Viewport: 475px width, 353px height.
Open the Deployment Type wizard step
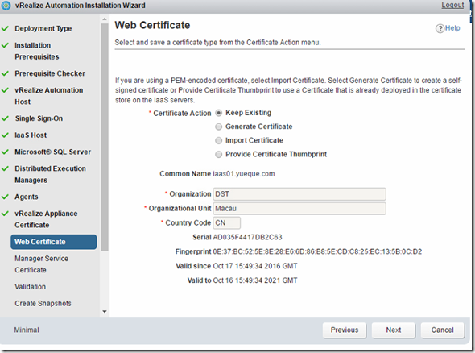click(43, 28)
